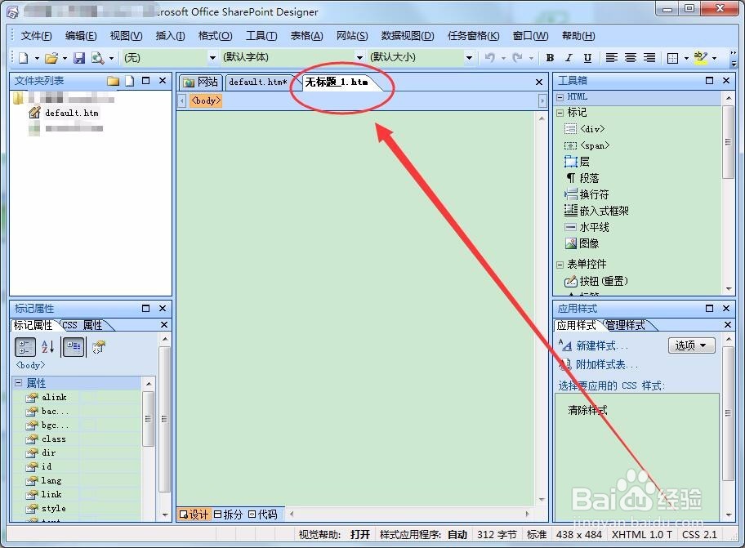Screen dimensions: 745x548
Task: Open the font size (默认大小) dropdown
Action: [469, 58]
